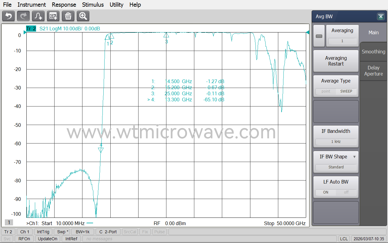Open the IF BW Shape dropdown arrow

[354, 157]
